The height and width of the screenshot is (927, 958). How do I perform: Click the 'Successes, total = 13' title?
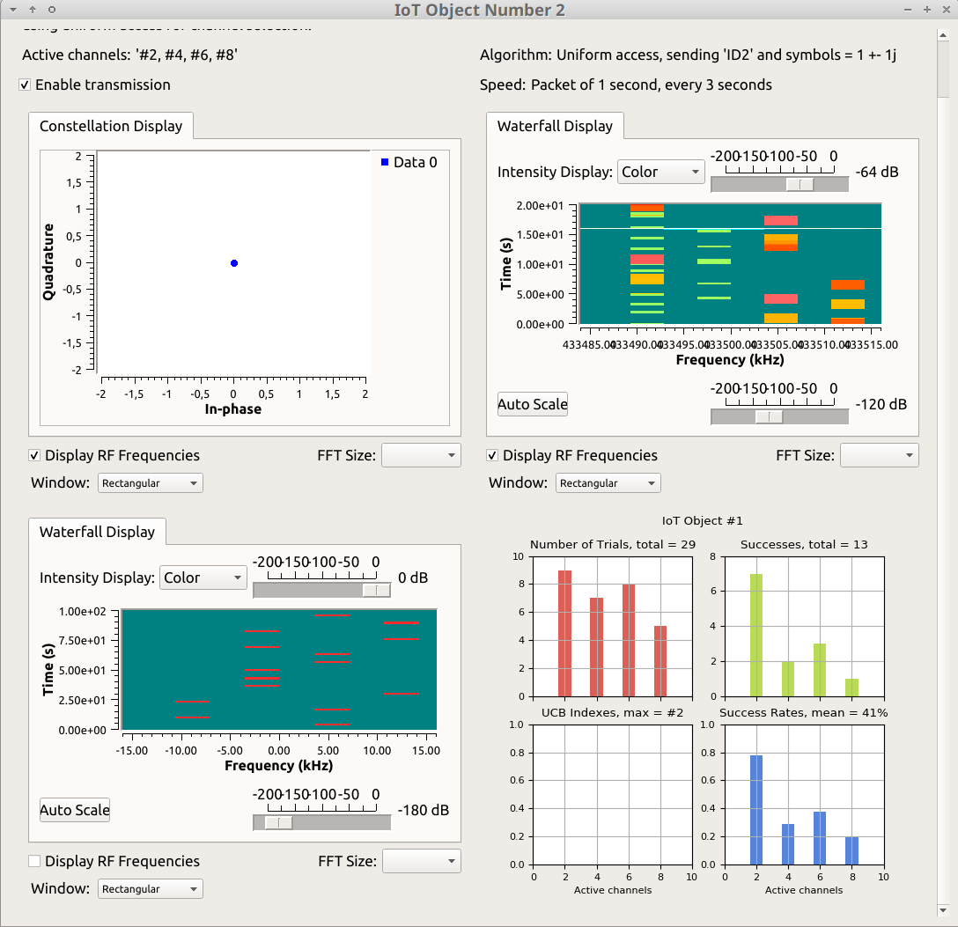(x=804, y=545)
